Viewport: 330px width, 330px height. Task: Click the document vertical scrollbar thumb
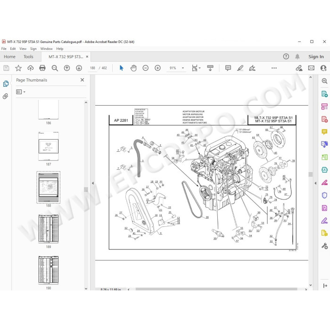point(311,174)
